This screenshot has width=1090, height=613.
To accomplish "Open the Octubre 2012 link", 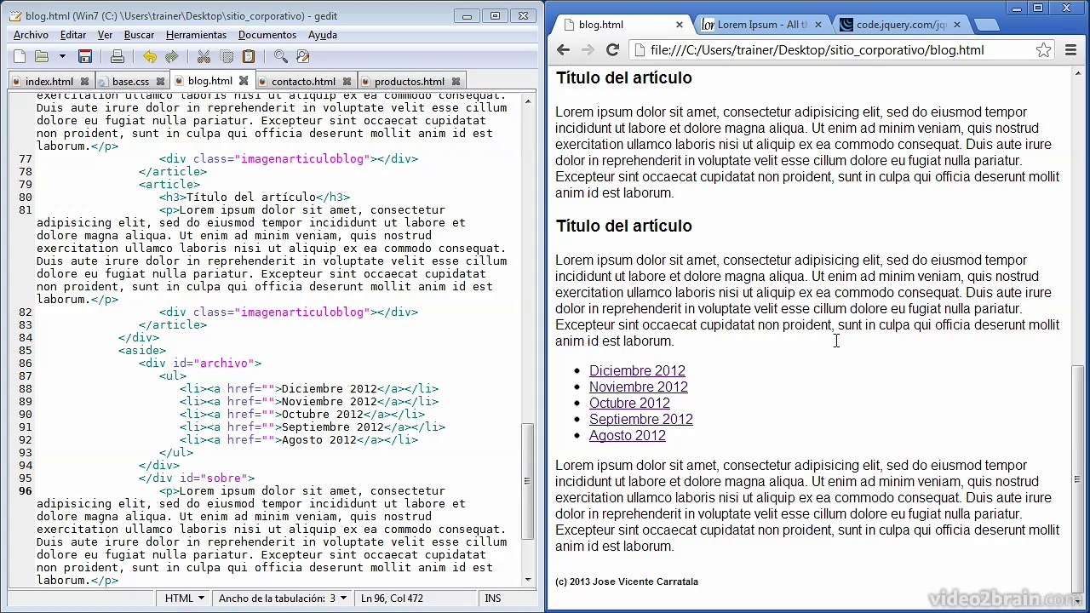I will click(x=629, y=403).
